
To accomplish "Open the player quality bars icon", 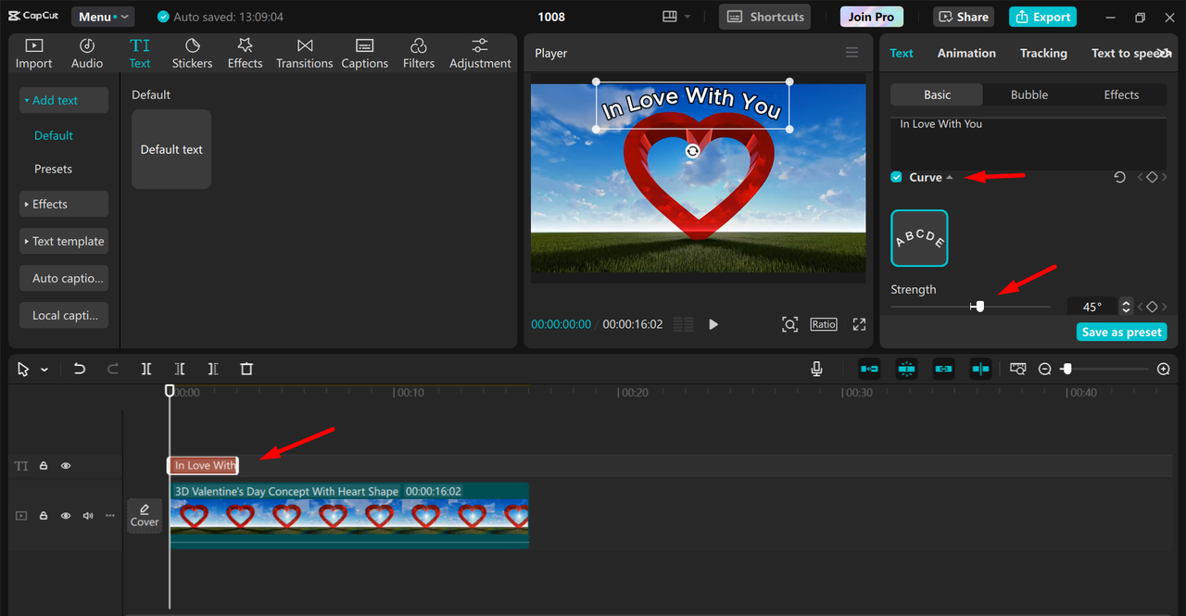I will pyautogui.click(x=684, y=324).
